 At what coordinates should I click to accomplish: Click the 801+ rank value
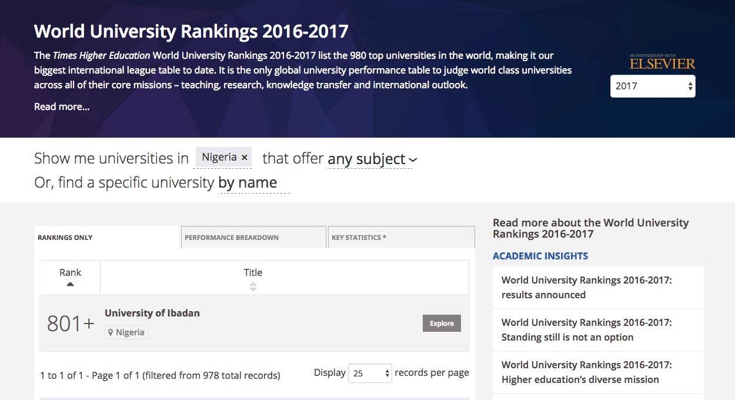(x=71, y=324)
